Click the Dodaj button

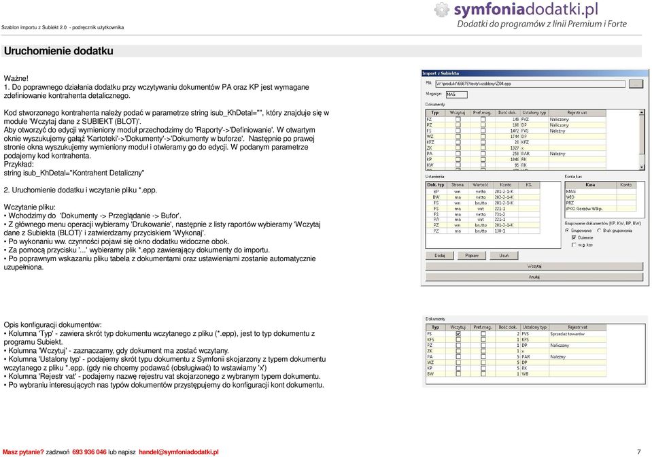[x=440, y=255]
